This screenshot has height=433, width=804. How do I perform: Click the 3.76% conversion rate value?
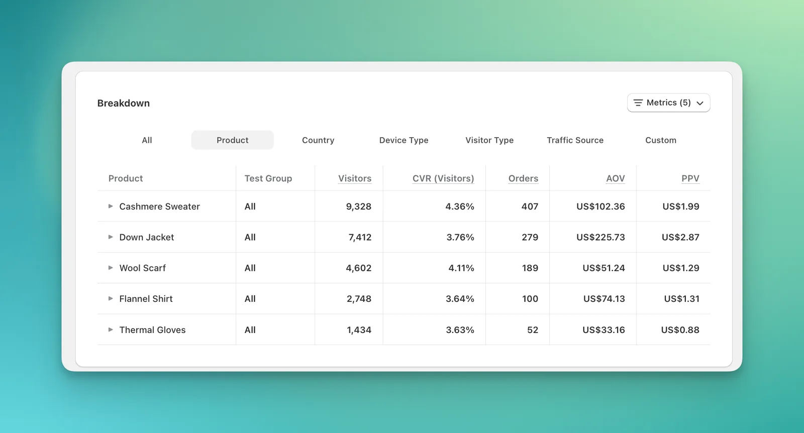pyautogui.click(x=460, y=237)
